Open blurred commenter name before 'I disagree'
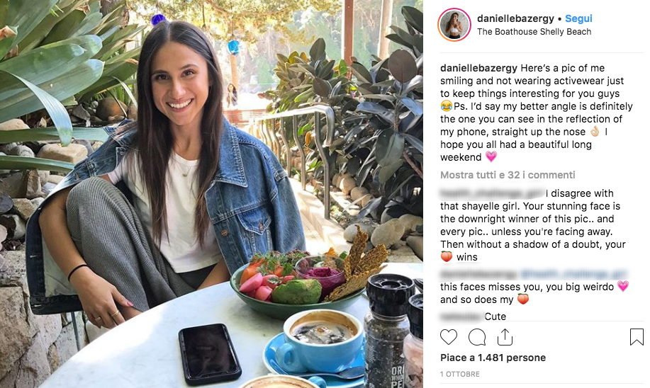 (492, 193)
